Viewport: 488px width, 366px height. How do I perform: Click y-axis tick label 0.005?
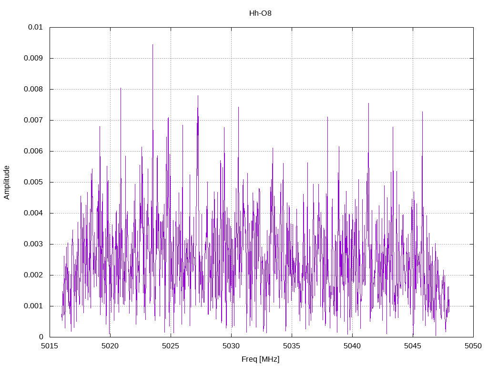tap(33, 182)
